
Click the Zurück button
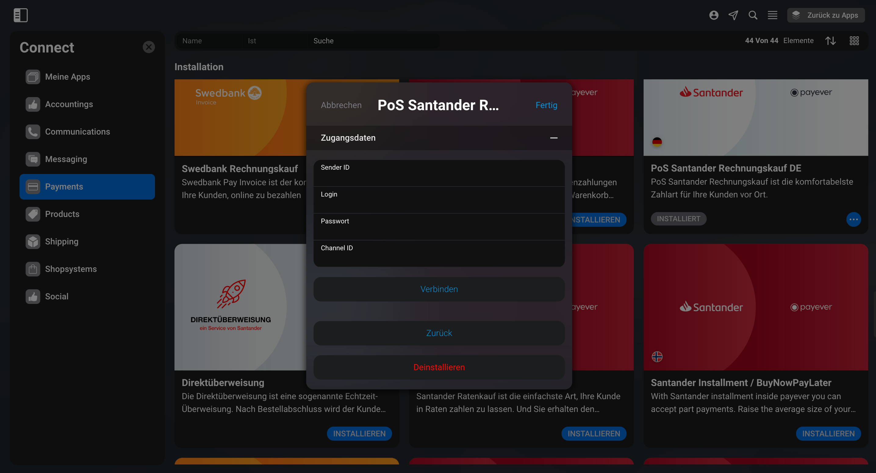tap(439, 333)
